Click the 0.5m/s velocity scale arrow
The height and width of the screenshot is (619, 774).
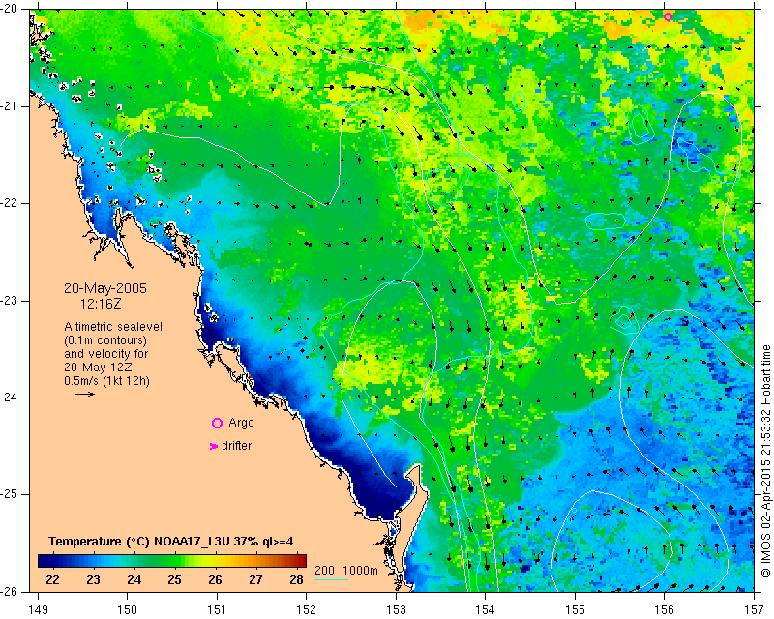[x=85, y=394]
